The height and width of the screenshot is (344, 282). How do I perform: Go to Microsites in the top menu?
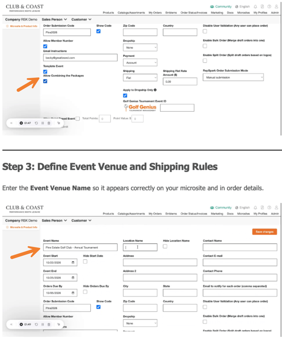243,13
